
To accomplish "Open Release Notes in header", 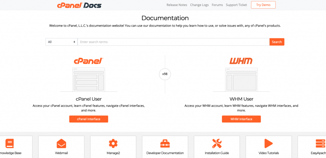I will [x=177, y=5].
